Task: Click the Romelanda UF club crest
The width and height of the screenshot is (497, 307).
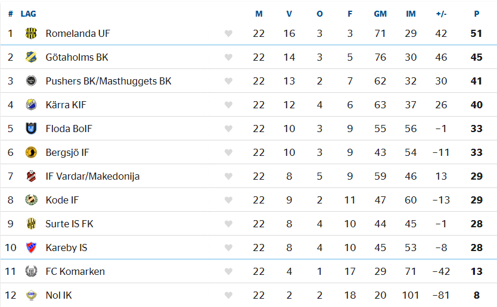Action: pos(31,33)
